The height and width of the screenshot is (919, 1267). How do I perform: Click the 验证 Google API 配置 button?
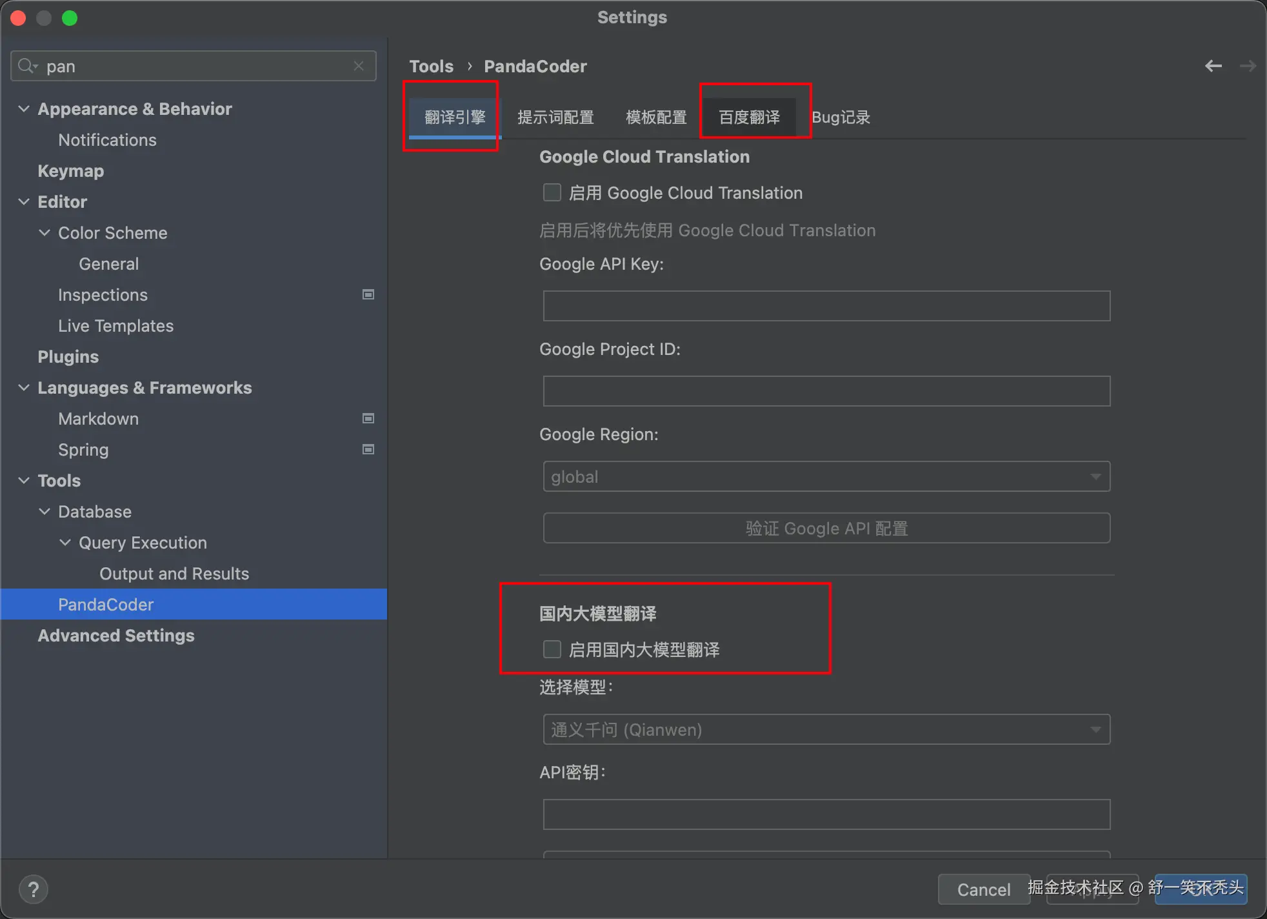(x=826, y=529)
